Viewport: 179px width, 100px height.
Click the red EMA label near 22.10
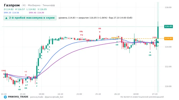tap(4, 71)
